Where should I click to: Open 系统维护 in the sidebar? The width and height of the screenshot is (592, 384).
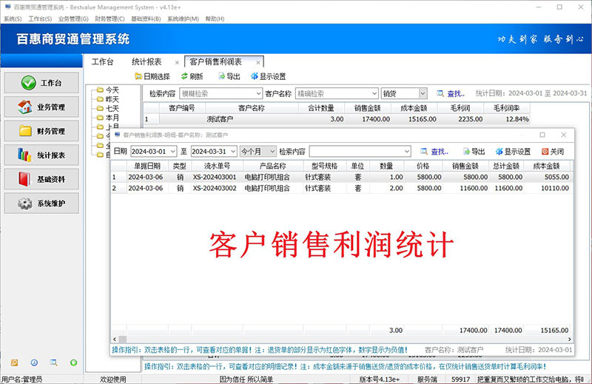tap(41, 203)
